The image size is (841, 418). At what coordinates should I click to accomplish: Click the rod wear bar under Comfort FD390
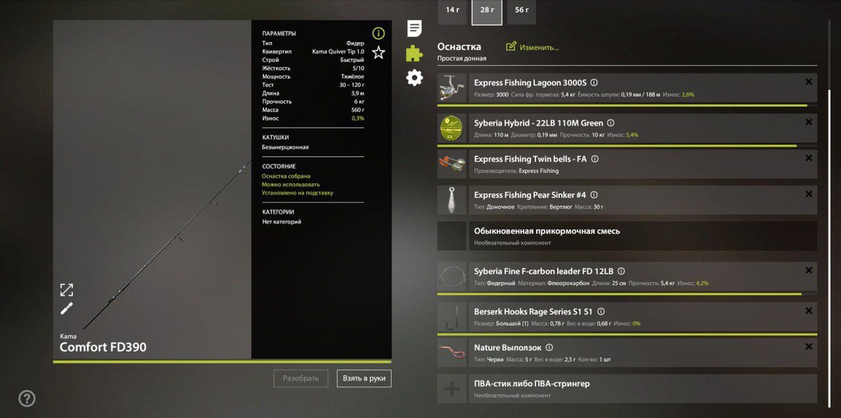click(x=222, y=362)
